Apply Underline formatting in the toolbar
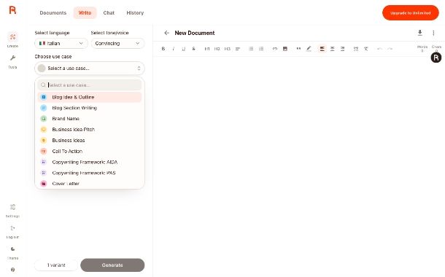Screen dimensions: 445x277 (x=184, y=49)
